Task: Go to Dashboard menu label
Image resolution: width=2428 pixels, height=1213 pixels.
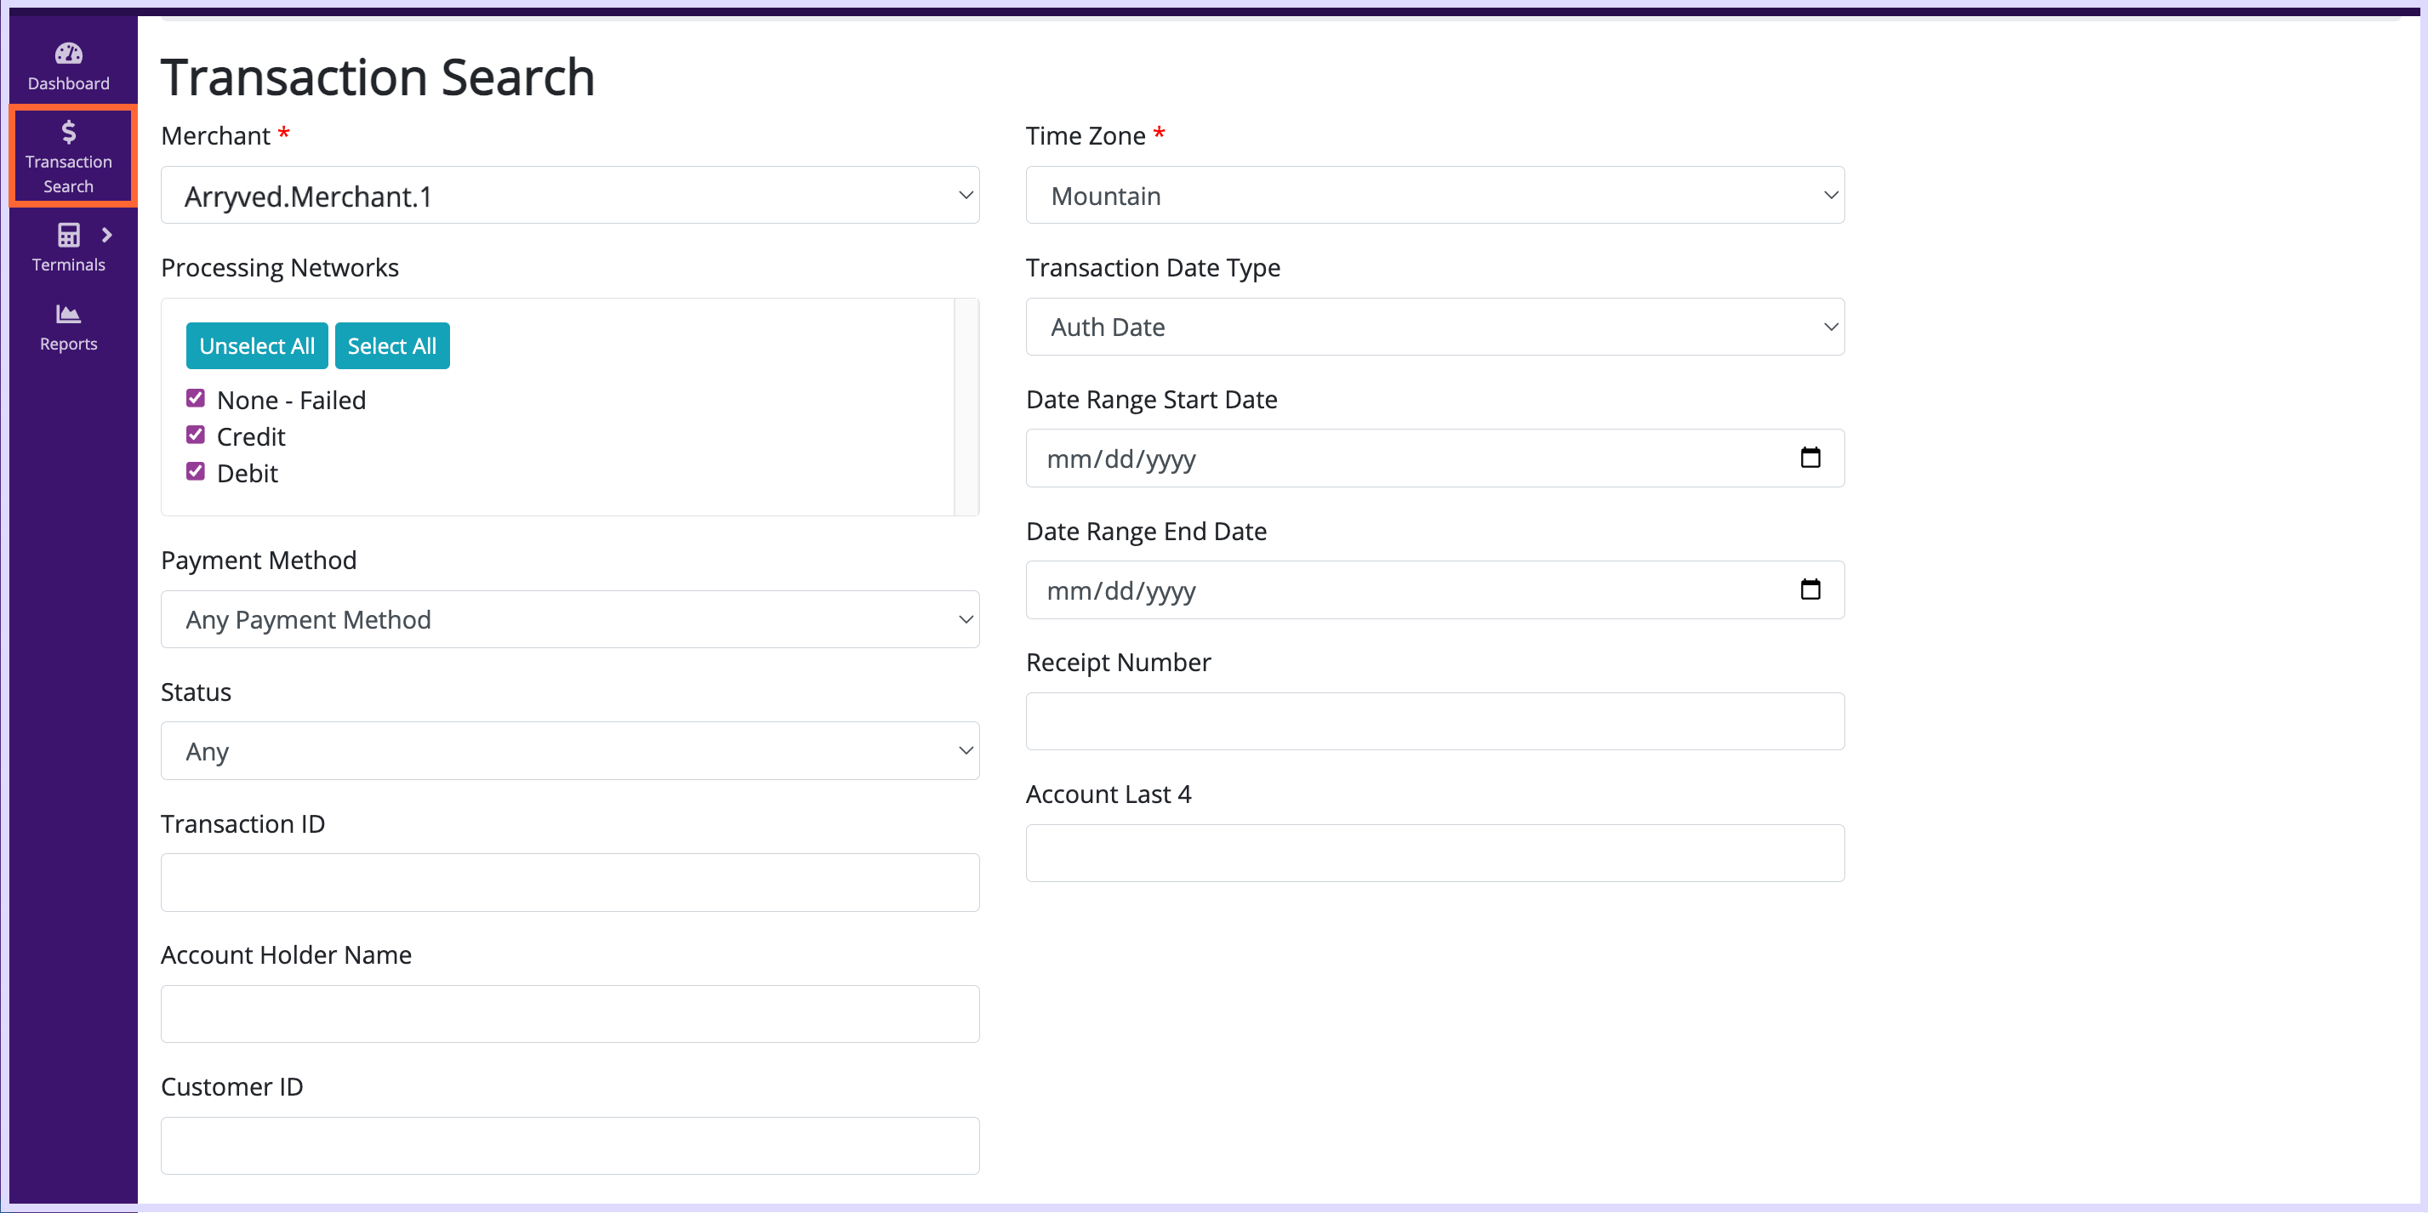Action: pyautogui.click(x=68, y=84)
